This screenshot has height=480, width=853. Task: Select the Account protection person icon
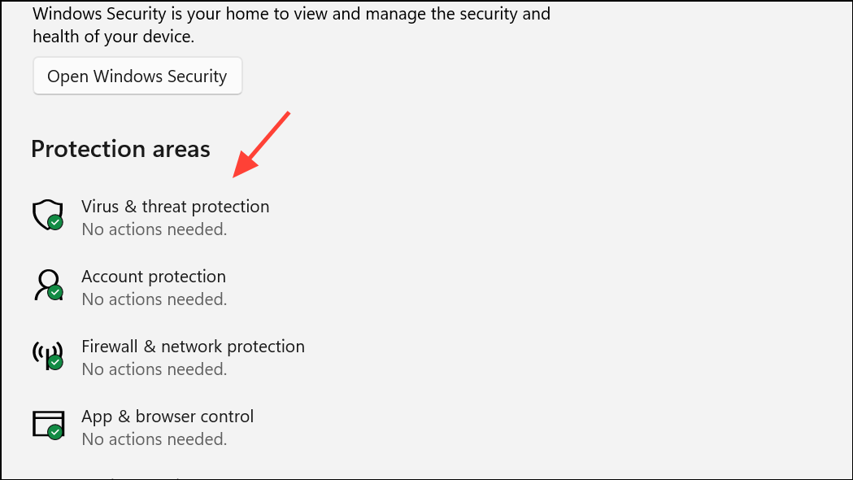(x=49, y=286)
